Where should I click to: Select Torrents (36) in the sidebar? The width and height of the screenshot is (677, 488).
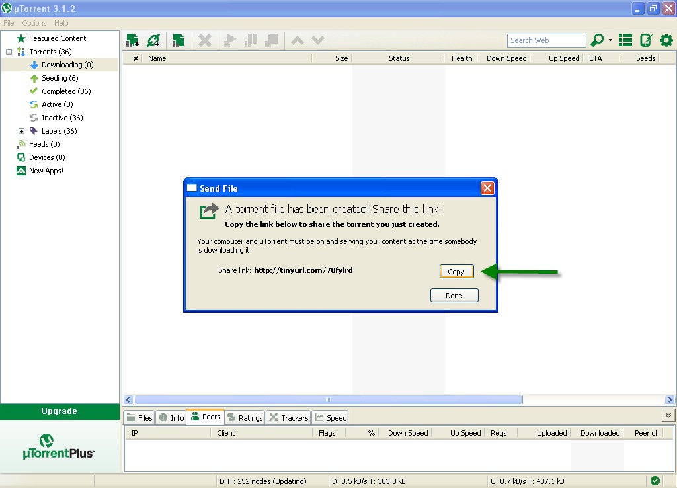click(50, 52)
